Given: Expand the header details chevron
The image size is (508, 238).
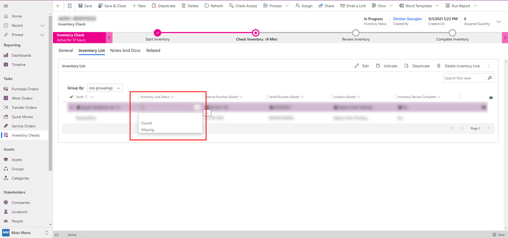Looking at the screenshot, I should click(x=498, y=21).
